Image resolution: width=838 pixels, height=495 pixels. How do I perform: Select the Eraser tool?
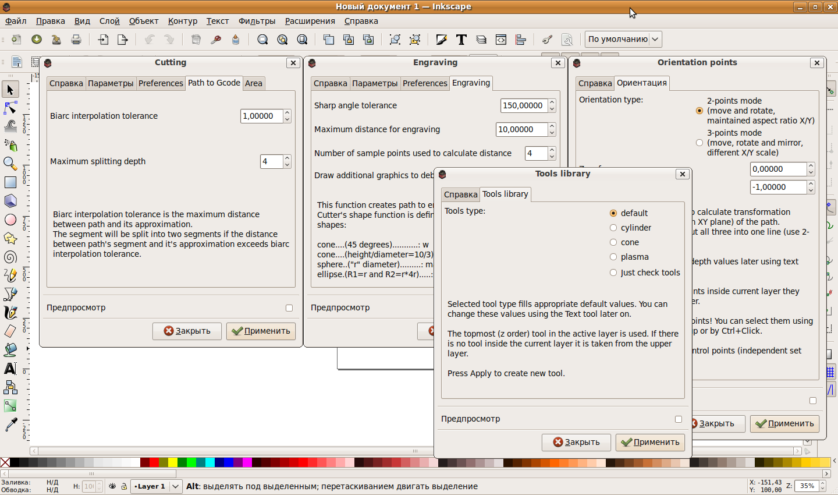[10, 331]
